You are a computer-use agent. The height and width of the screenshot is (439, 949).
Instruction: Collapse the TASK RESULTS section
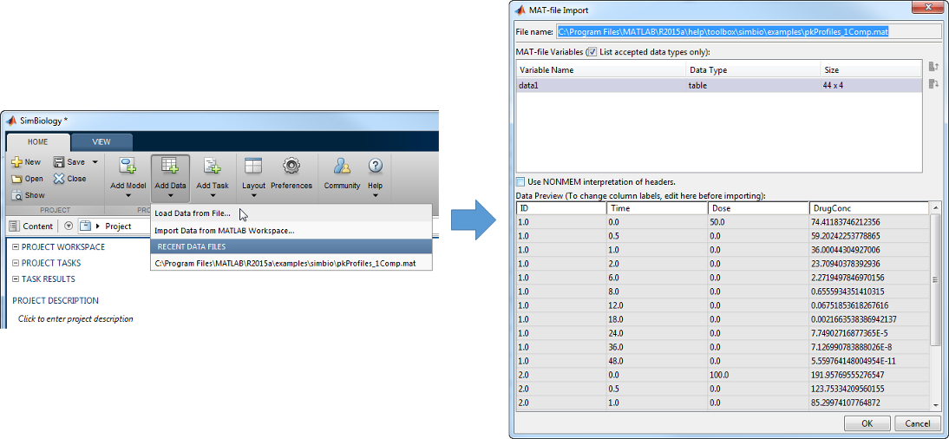click(x=15, y=279)
